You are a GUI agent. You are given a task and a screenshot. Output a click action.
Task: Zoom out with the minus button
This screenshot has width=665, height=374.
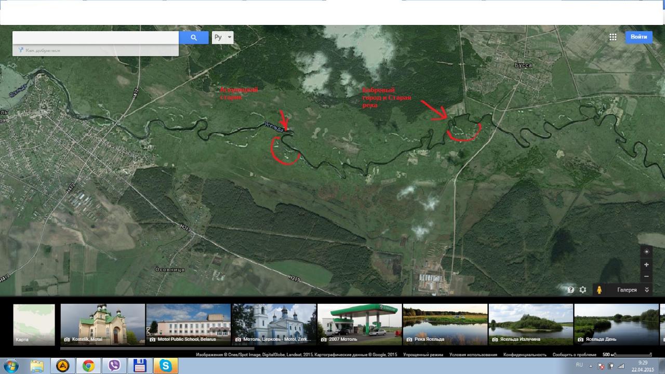pyautogui.click(x=646, y=276)
